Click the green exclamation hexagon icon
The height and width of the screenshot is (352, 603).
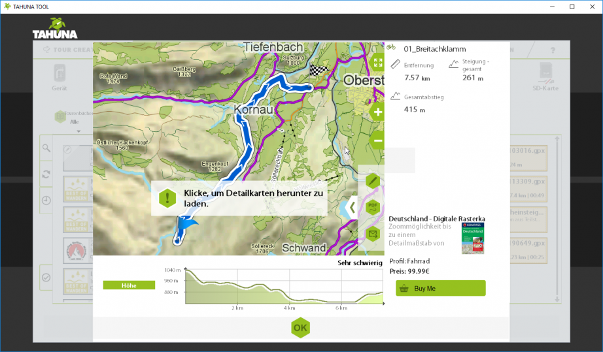168,198
